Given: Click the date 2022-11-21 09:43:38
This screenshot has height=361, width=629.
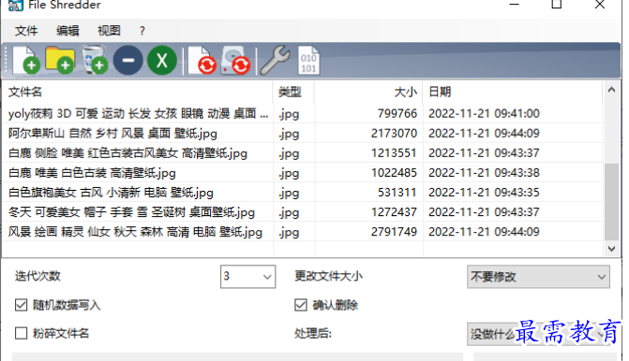Looking at the screenshot, I should pos(484,173).
